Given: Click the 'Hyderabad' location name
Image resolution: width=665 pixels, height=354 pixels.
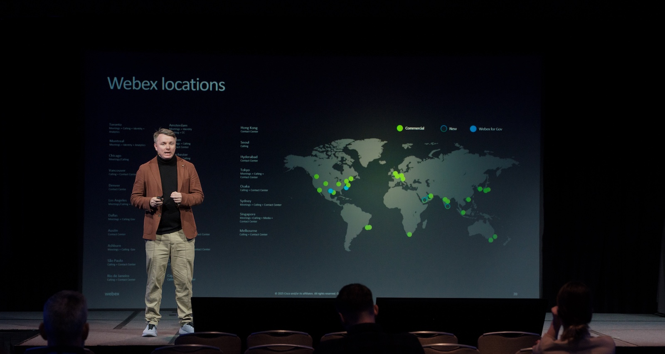Looking at the screenshot, I should pyautogui.click(x=249, y=157).
